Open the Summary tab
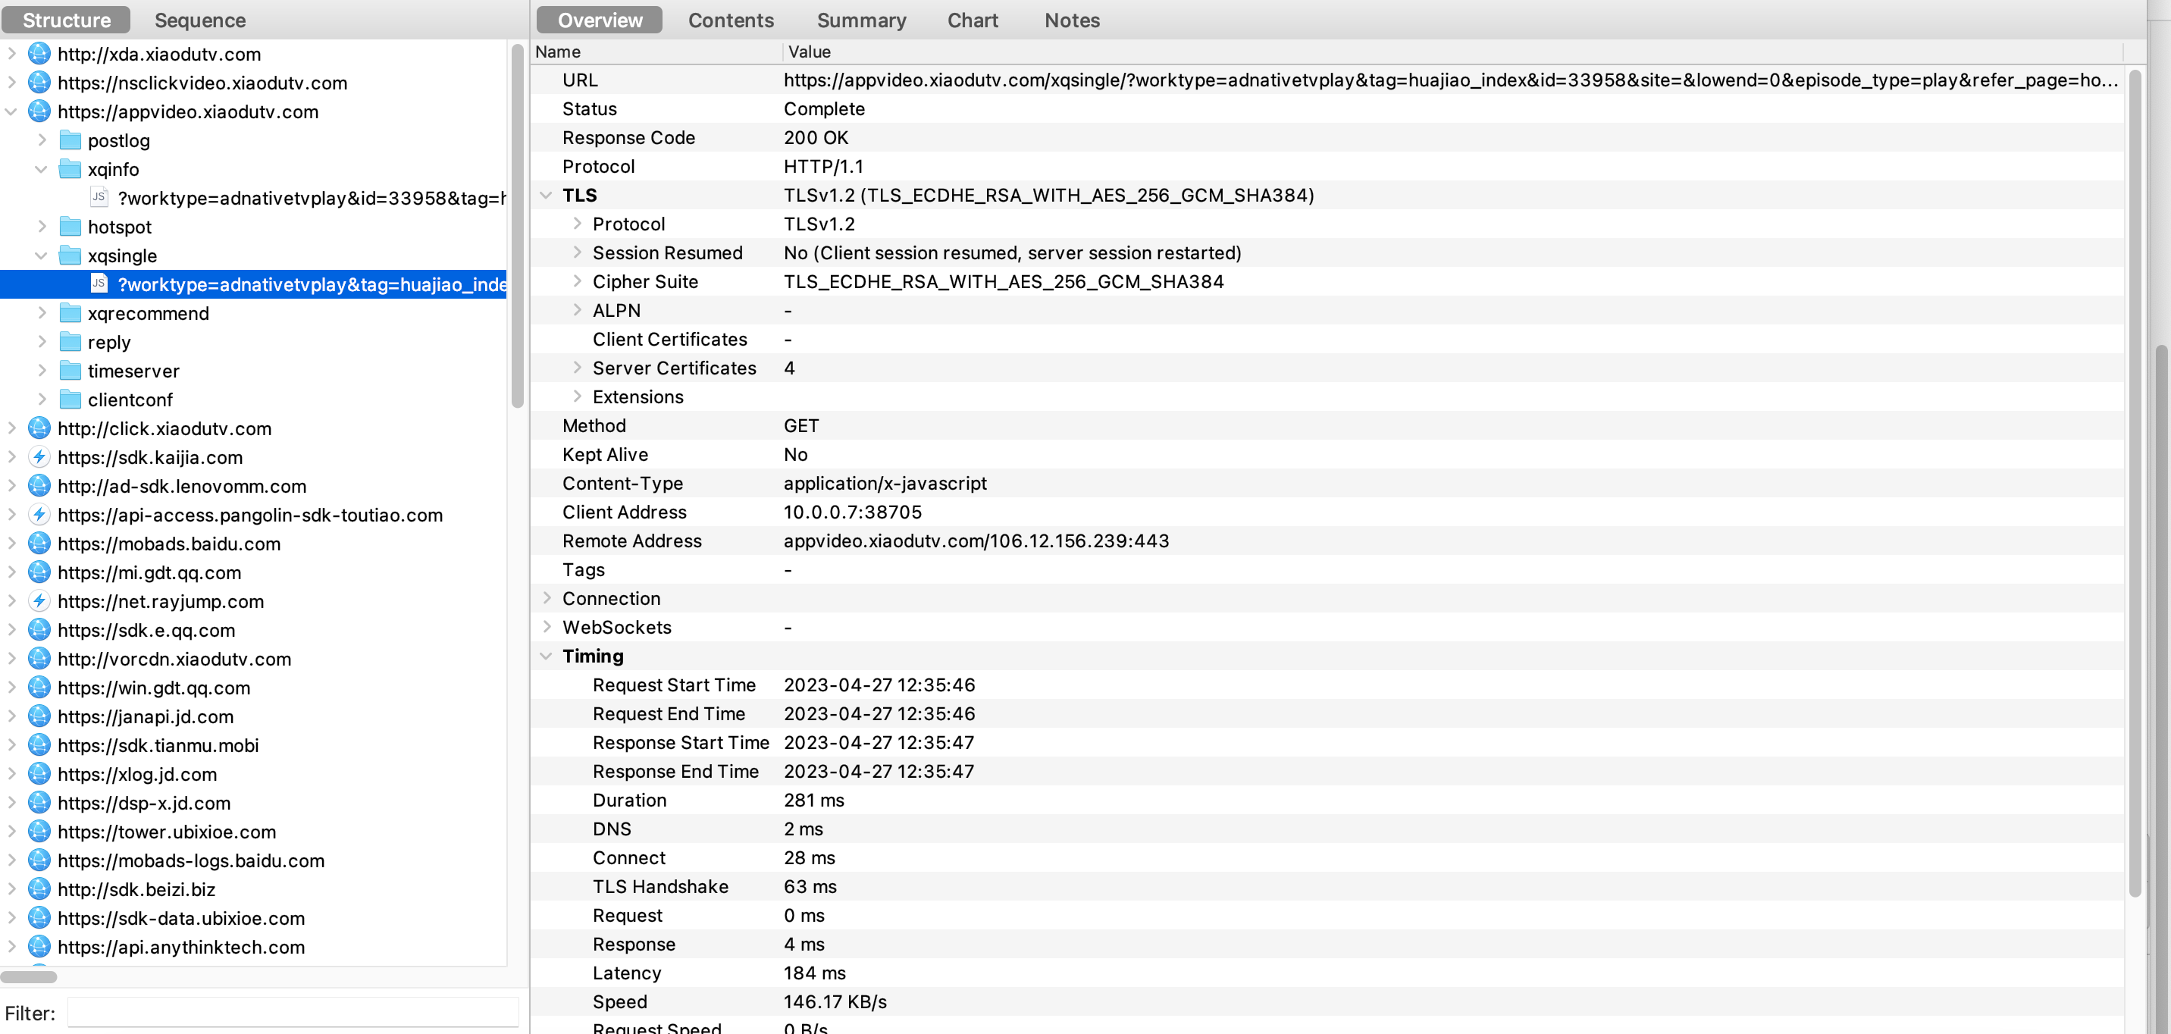Screen dimensions: 2171x1034 (861, 20)
